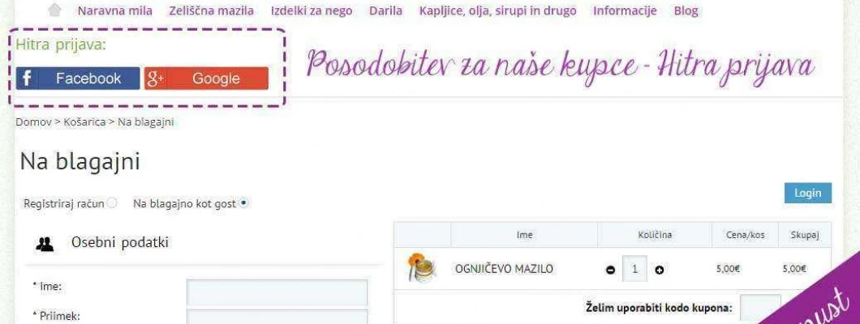This screenshot has width=860, height=324.
Task: Open the Naravna mila menu
Action: [115, 11]
